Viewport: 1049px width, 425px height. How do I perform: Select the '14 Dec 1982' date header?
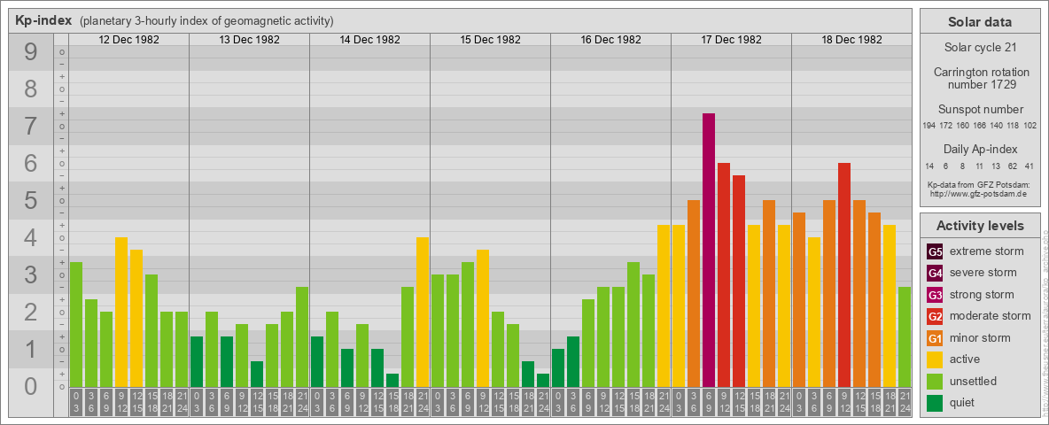coord(370,40)
